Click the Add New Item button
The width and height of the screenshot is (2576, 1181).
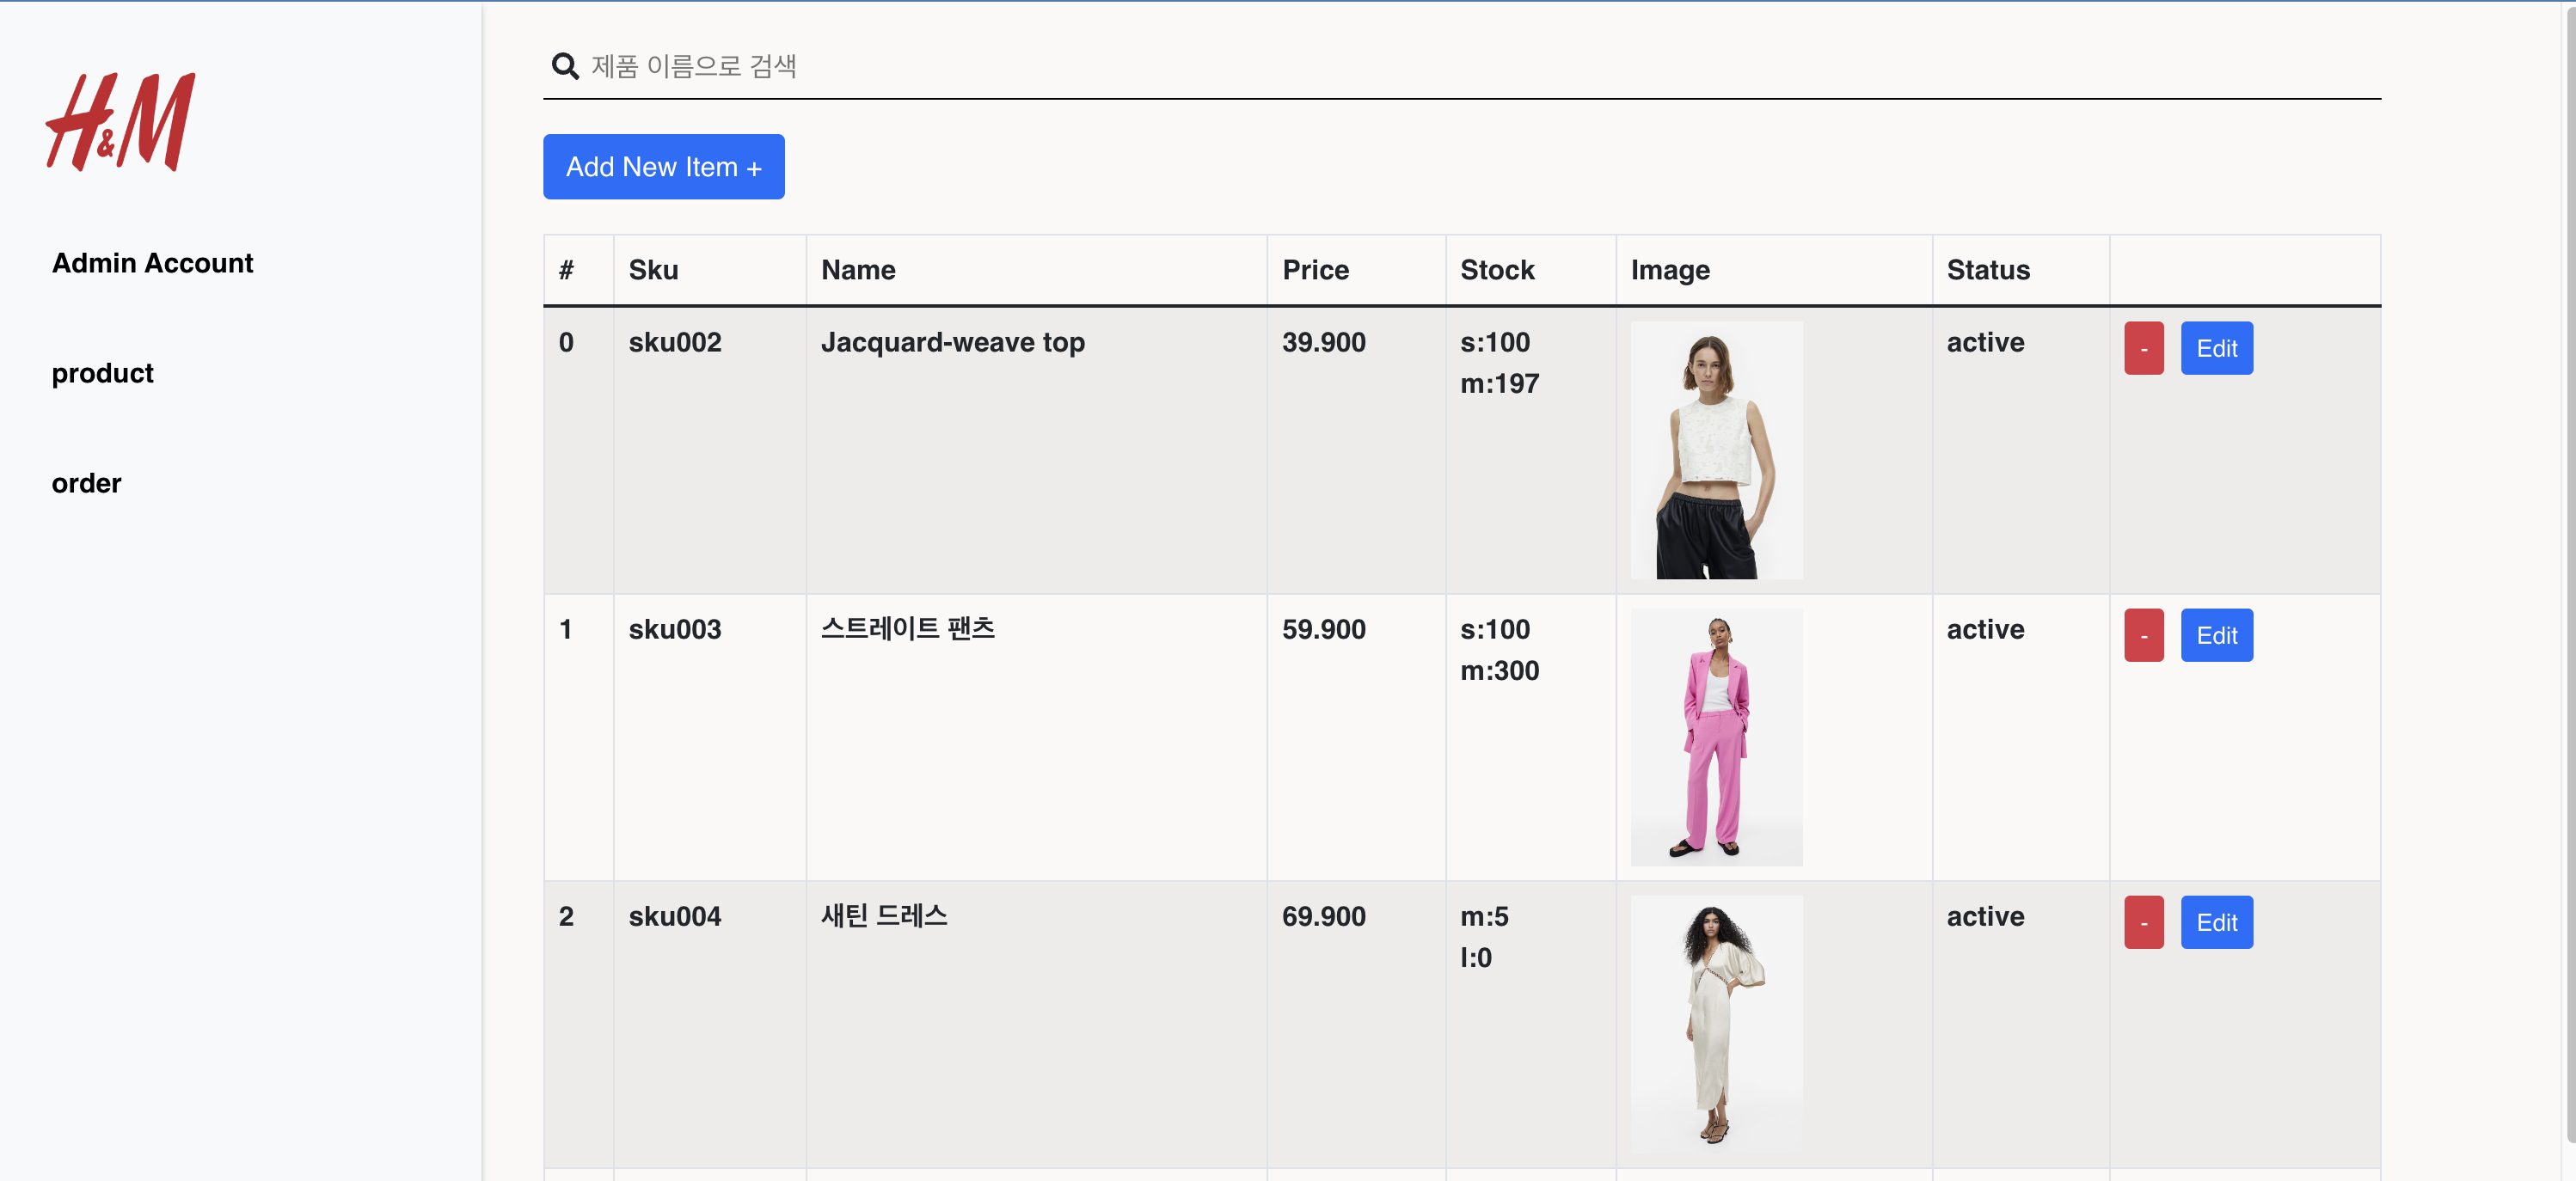pyautogui.click(x=663, y=166)
